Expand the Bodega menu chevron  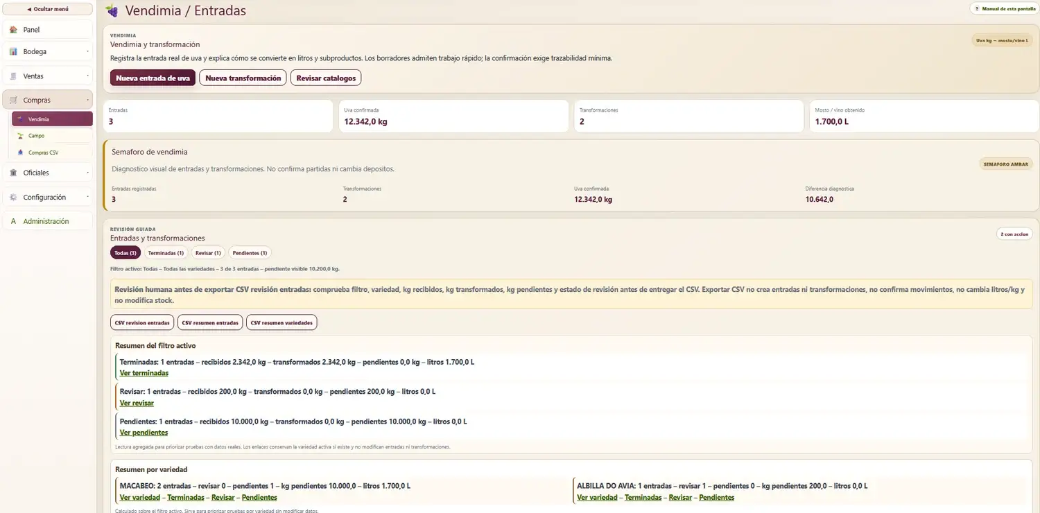[87, 52]
